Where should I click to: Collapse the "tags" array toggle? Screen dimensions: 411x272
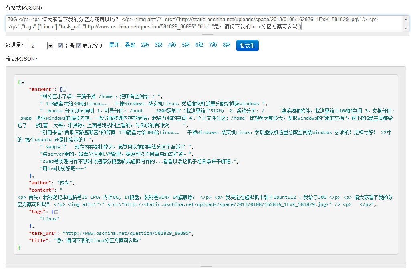[x=56, y=212]
